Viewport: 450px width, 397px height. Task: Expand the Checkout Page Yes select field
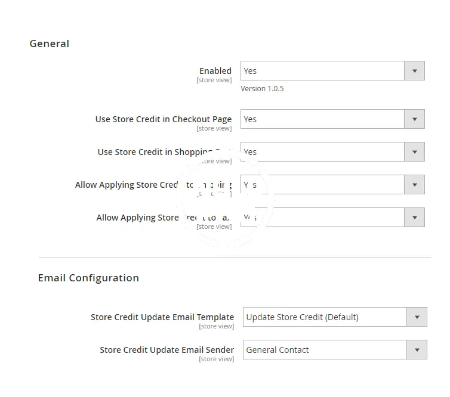click(322, 119)
